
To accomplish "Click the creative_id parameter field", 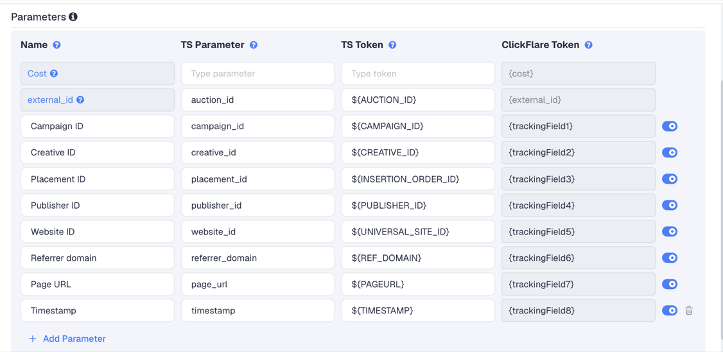I will (257, 153).
